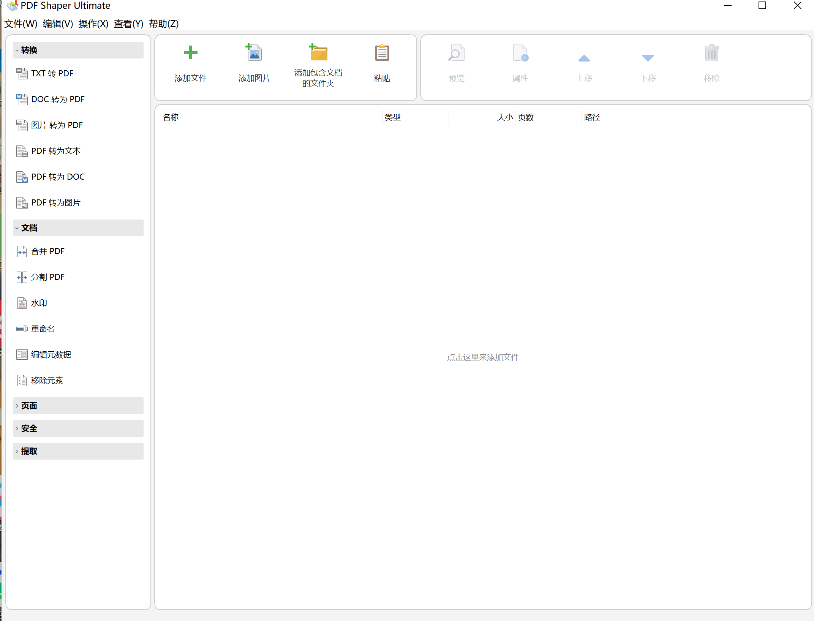
Task: Open the 编辑(V) menu
Action: click(58, 24)
